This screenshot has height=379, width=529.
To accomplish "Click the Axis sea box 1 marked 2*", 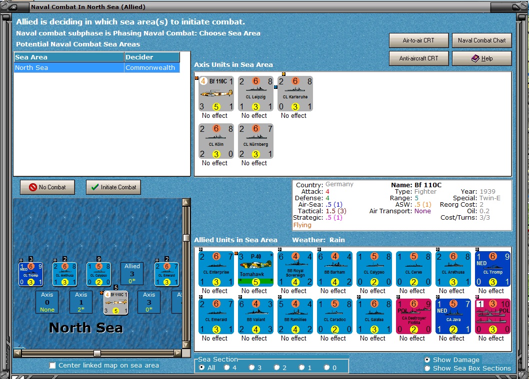I will 81,302.
